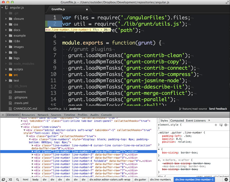Expand the logs folder
The image size is (230, 182).
pyautogui.click(x=6, y=58)
